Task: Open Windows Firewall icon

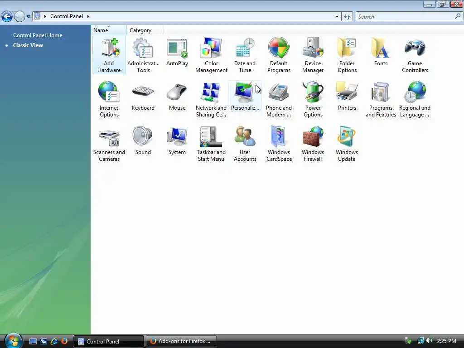Action: 313,144
